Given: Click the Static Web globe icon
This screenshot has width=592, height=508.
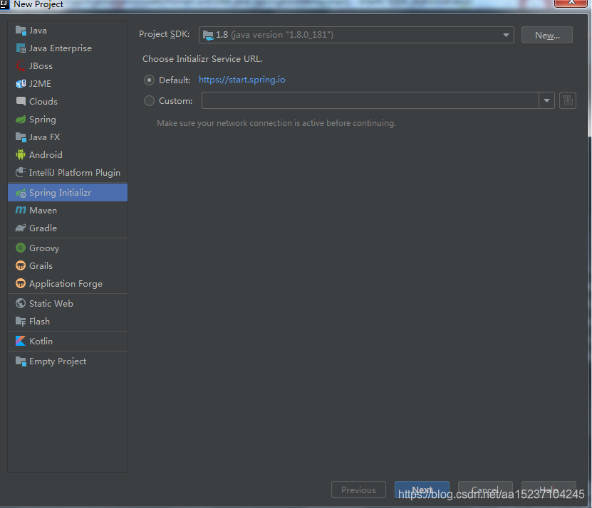Looking at the screenshot, I should (21, 303).
